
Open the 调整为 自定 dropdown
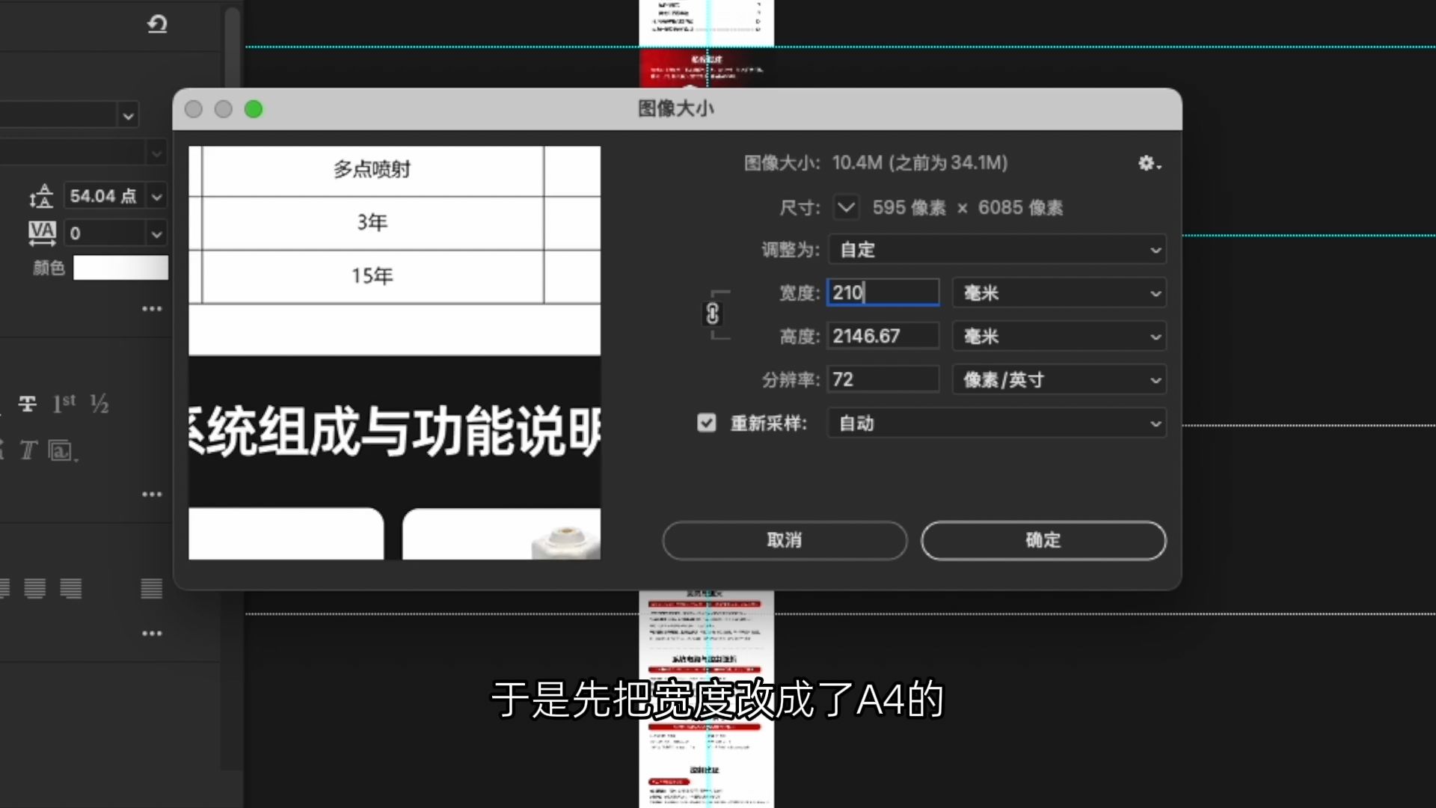[x=996, y=250]
